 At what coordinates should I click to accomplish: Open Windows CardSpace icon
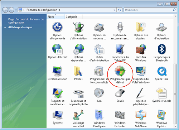click(99, 115)
